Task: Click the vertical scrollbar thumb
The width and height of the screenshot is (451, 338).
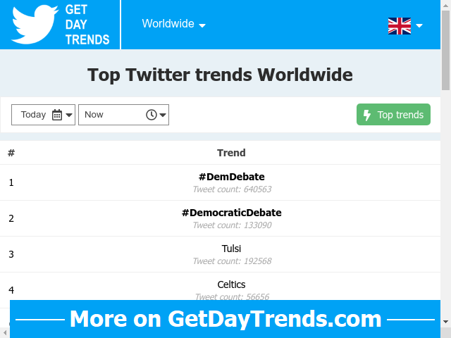Action: tap(446, 50)
